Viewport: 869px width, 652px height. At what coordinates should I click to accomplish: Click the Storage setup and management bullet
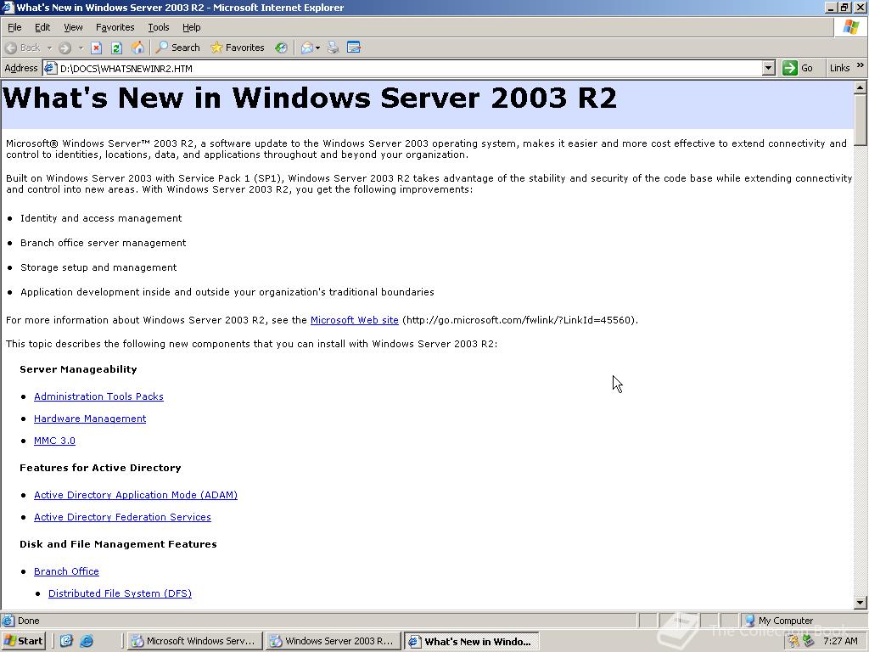click(x=98, y=267)
